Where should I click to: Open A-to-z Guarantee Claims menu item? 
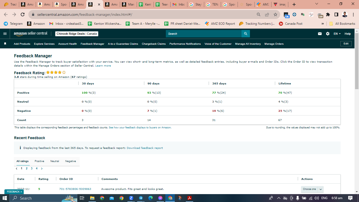(123, 44)
